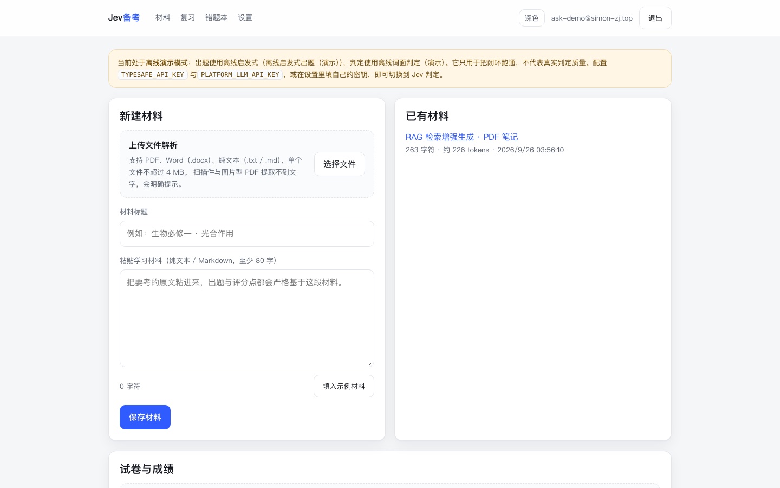Click the 263 字符 material metadata line

pyautogui.click(x=485, y=150)
